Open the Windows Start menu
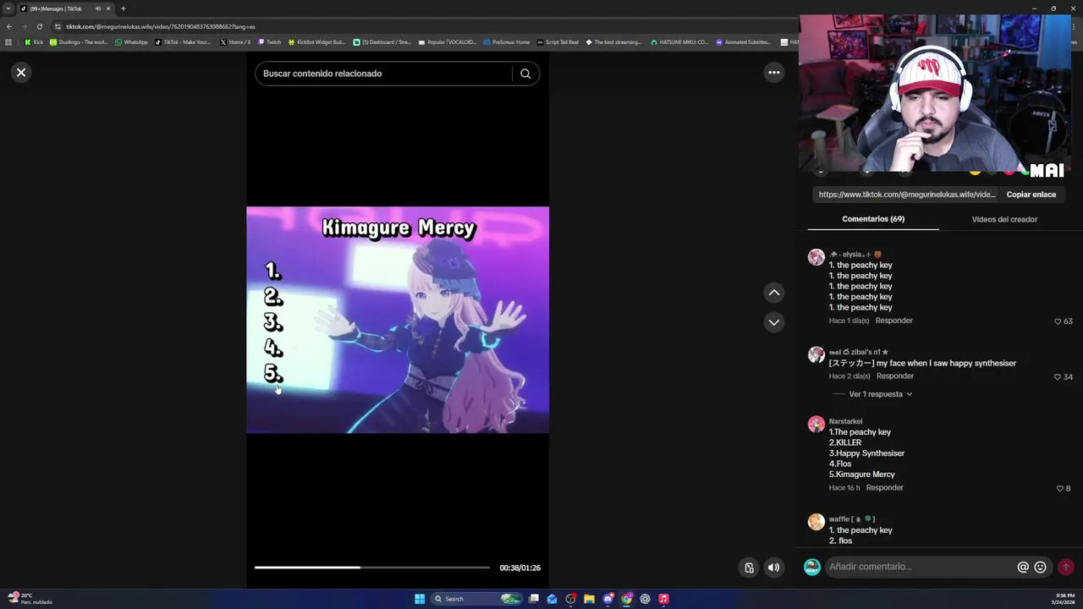Screen dimensions: 1083x609 [x=419, y=599]
